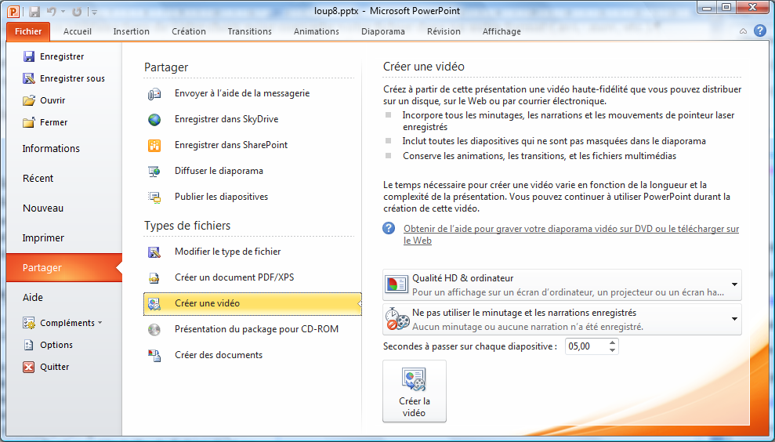775x442 pixels.
Task: Open the Customize Quick Access Toolbar dropdown
Action: 94,12
